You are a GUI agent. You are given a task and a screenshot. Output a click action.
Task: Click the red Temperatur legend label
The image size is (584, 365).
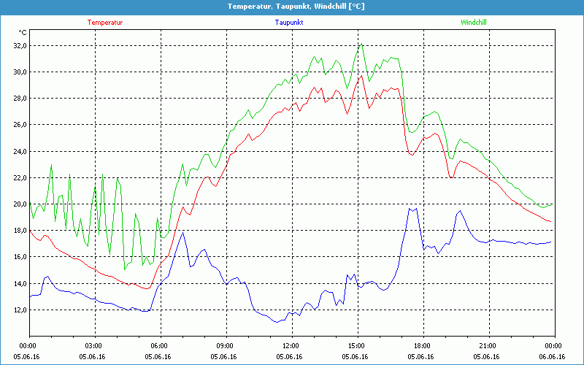105,23
